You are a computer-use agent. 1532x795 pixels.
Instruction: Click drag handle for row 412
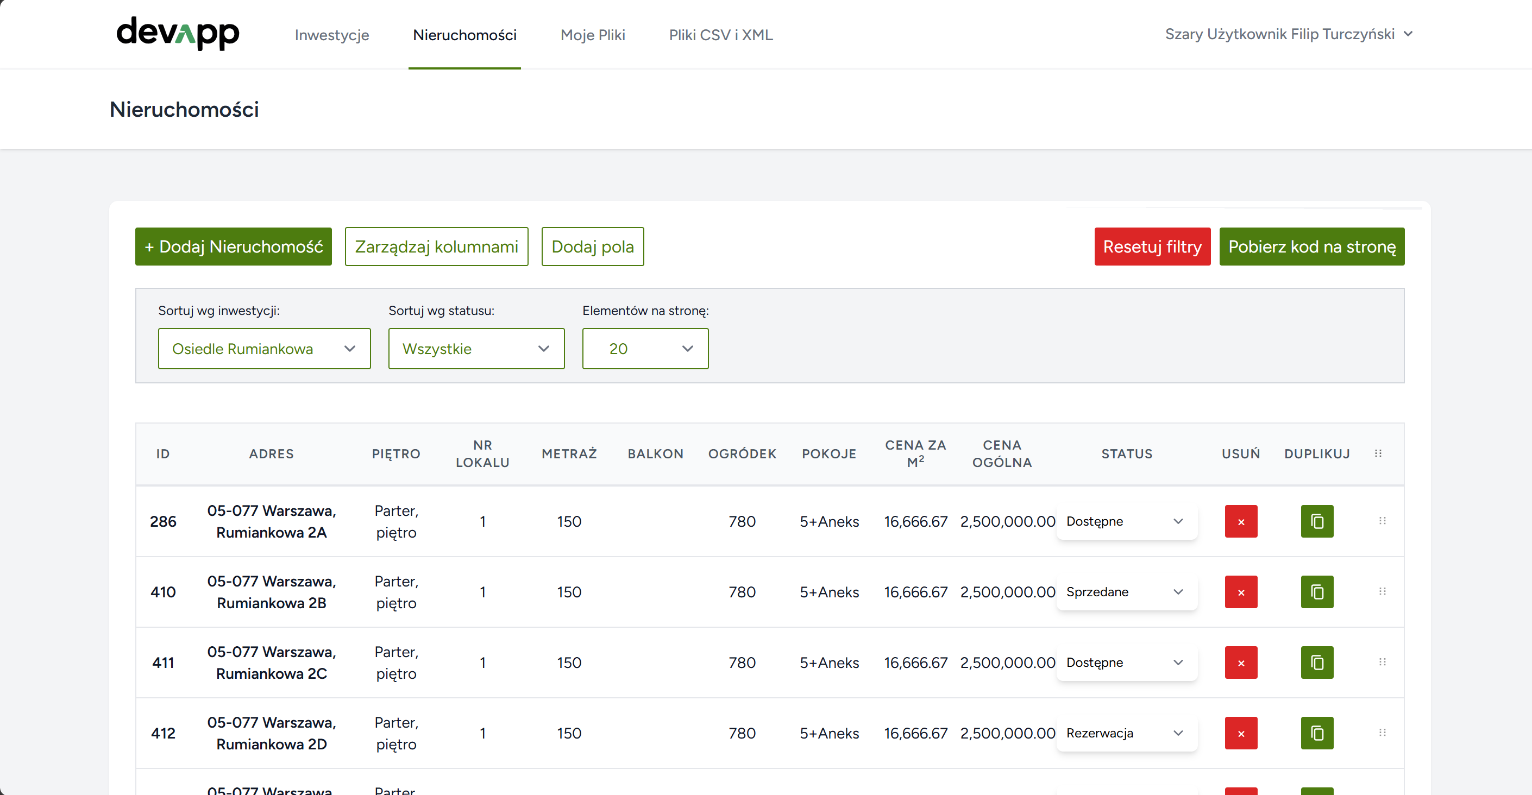click(1382, 733)
